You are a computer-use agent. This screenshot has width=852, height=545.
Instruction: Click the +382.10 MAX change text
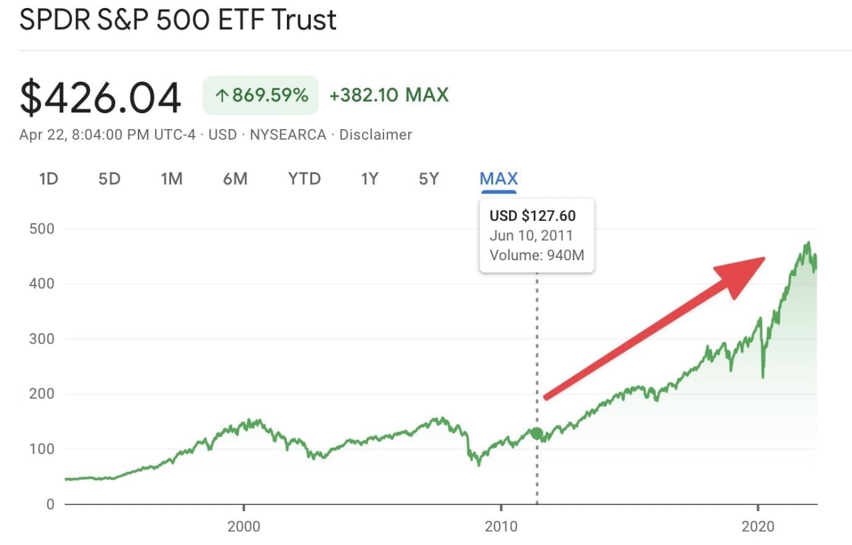[x=389, y=95]
